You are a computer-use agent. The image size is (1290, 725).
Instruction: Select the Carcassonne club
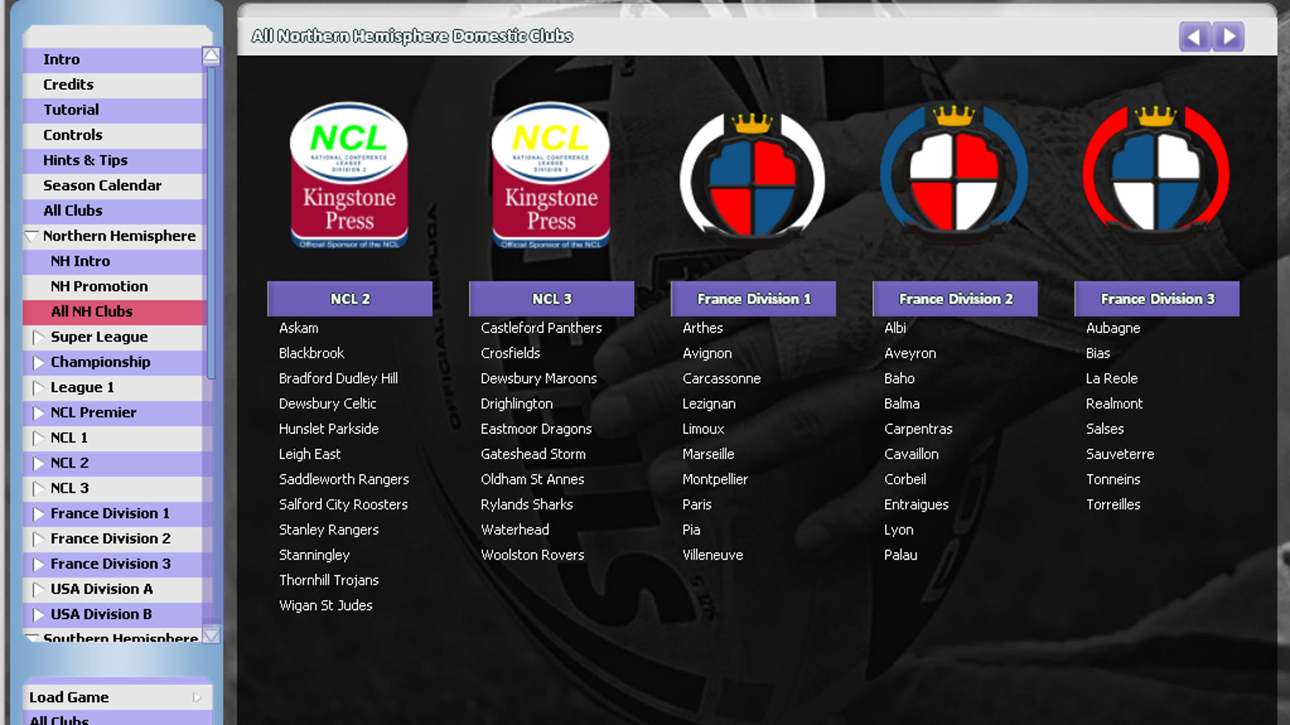[722, 379]
